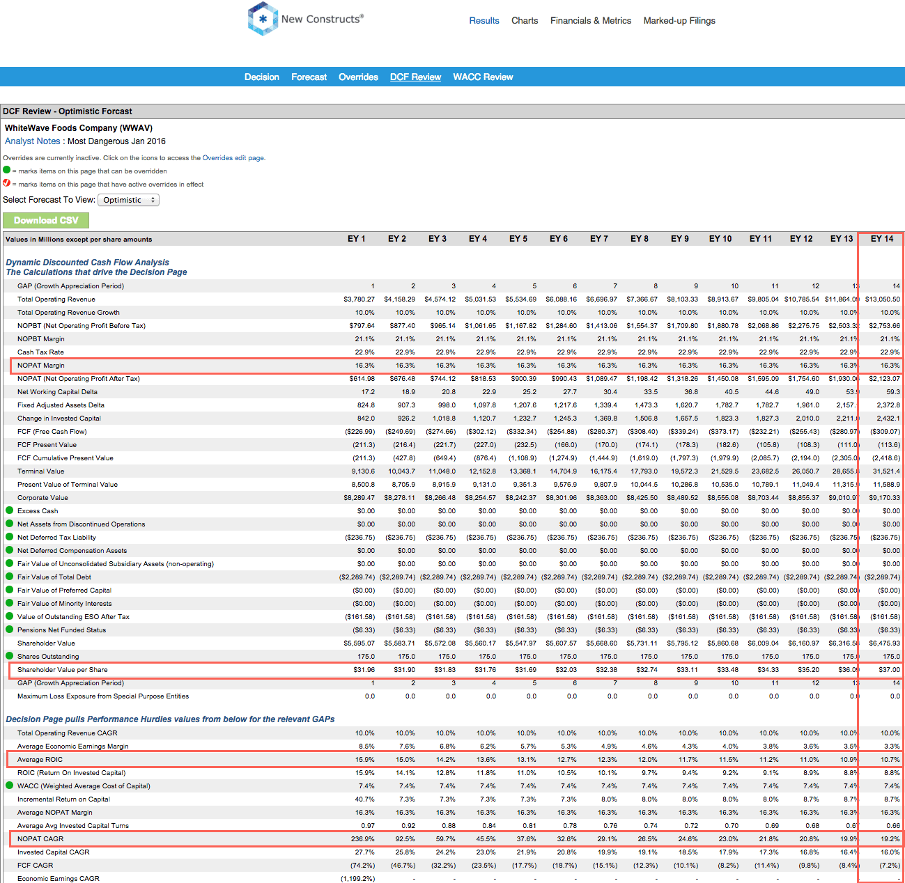Open the Results tab
Screen dimensions: 905x883
pos(484,21)
